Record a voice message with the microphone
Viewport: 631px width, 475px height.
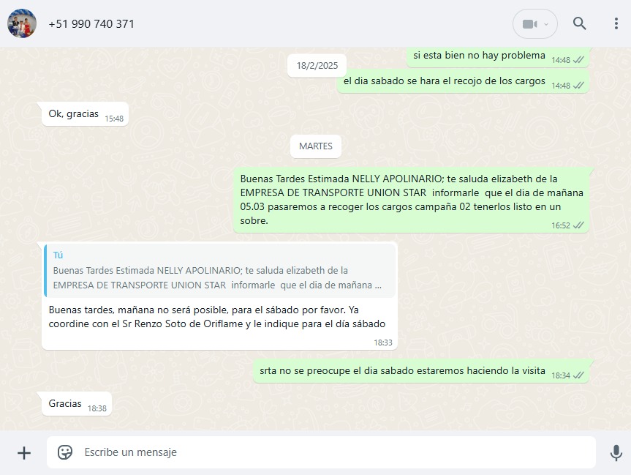(x=616, y=452)
